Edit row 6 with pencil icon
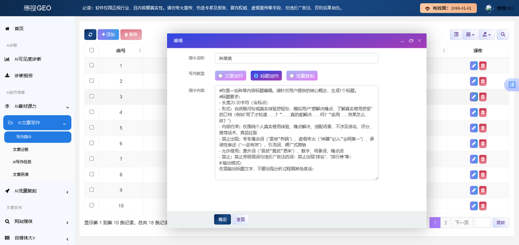This screenshot has height=245, width=519. click(474, 144)
